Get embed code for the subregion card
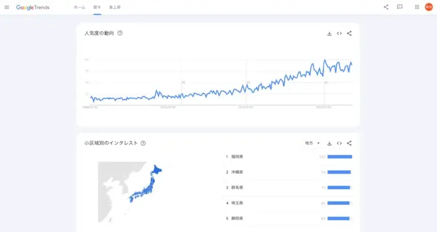Image resolution: width=437 pixels, height=232 pixels. click(339, 144)
